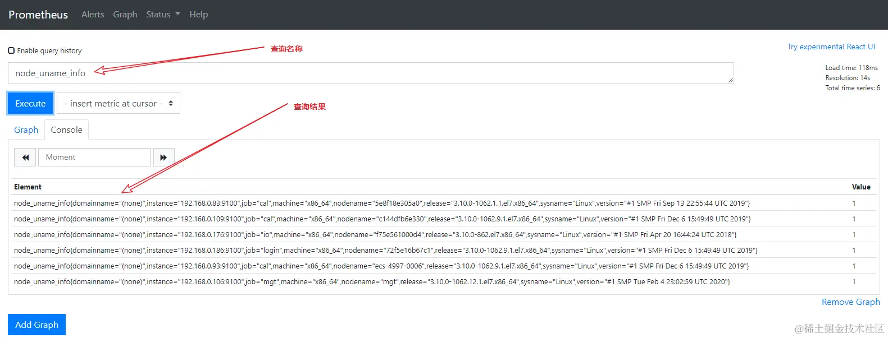The height and width of the screenshot is (338, 888).
Task: Select result row for instance 192.168.0.106:9100
Action: (x=445, y=282)
